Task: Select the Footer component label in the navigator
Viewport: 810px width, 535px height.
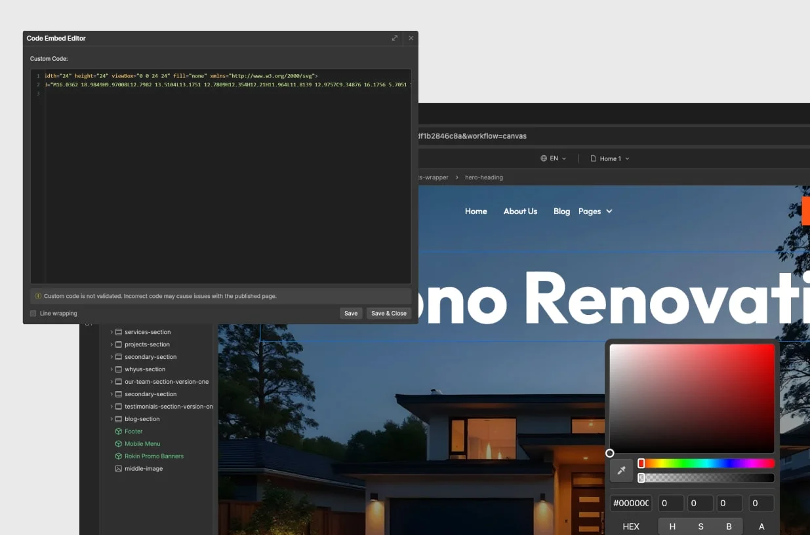Action: click(x=134, y=432)
